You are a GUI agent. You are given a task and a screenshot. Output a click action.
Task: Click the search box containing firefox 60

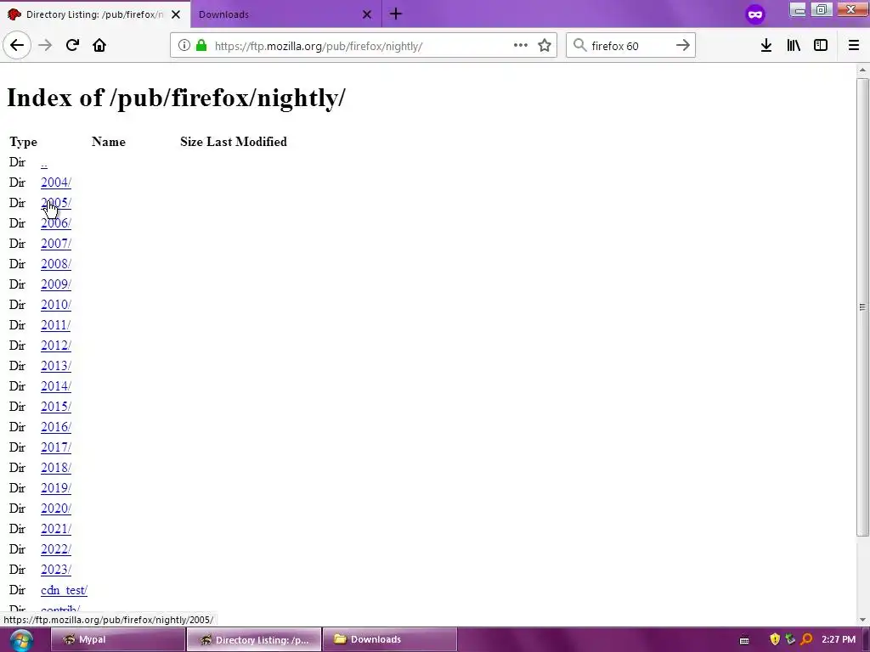[x=630, y=46]
